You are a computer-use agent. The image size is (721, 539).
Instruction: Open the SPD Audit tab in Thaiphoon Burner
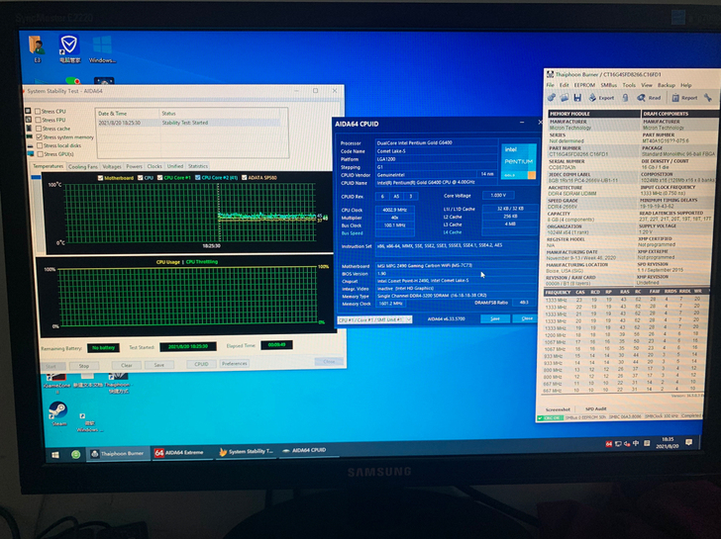(595, 408)
